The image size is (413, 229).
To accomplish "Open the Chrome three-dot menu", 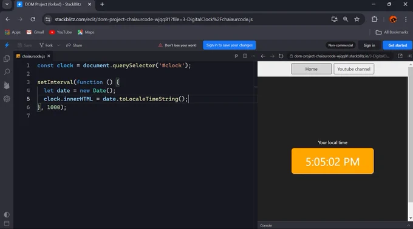I will pyautogui.click(x=406, y=19).
